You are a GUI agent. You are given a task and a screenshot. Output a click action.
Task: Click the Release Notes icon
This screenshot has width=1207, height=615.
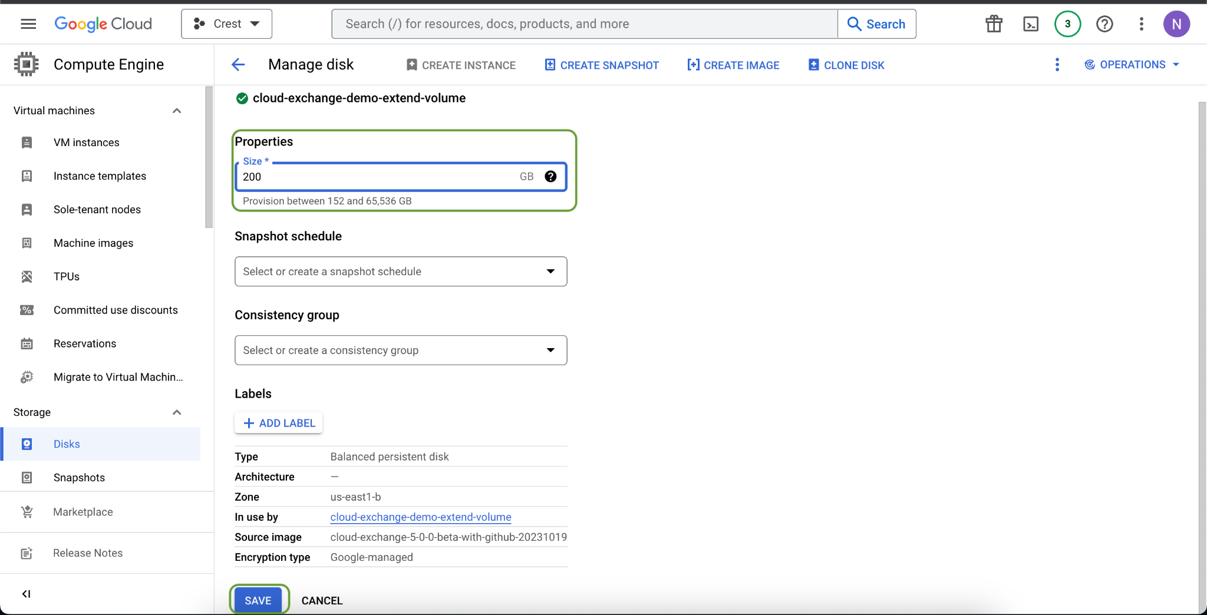point(27,553)
